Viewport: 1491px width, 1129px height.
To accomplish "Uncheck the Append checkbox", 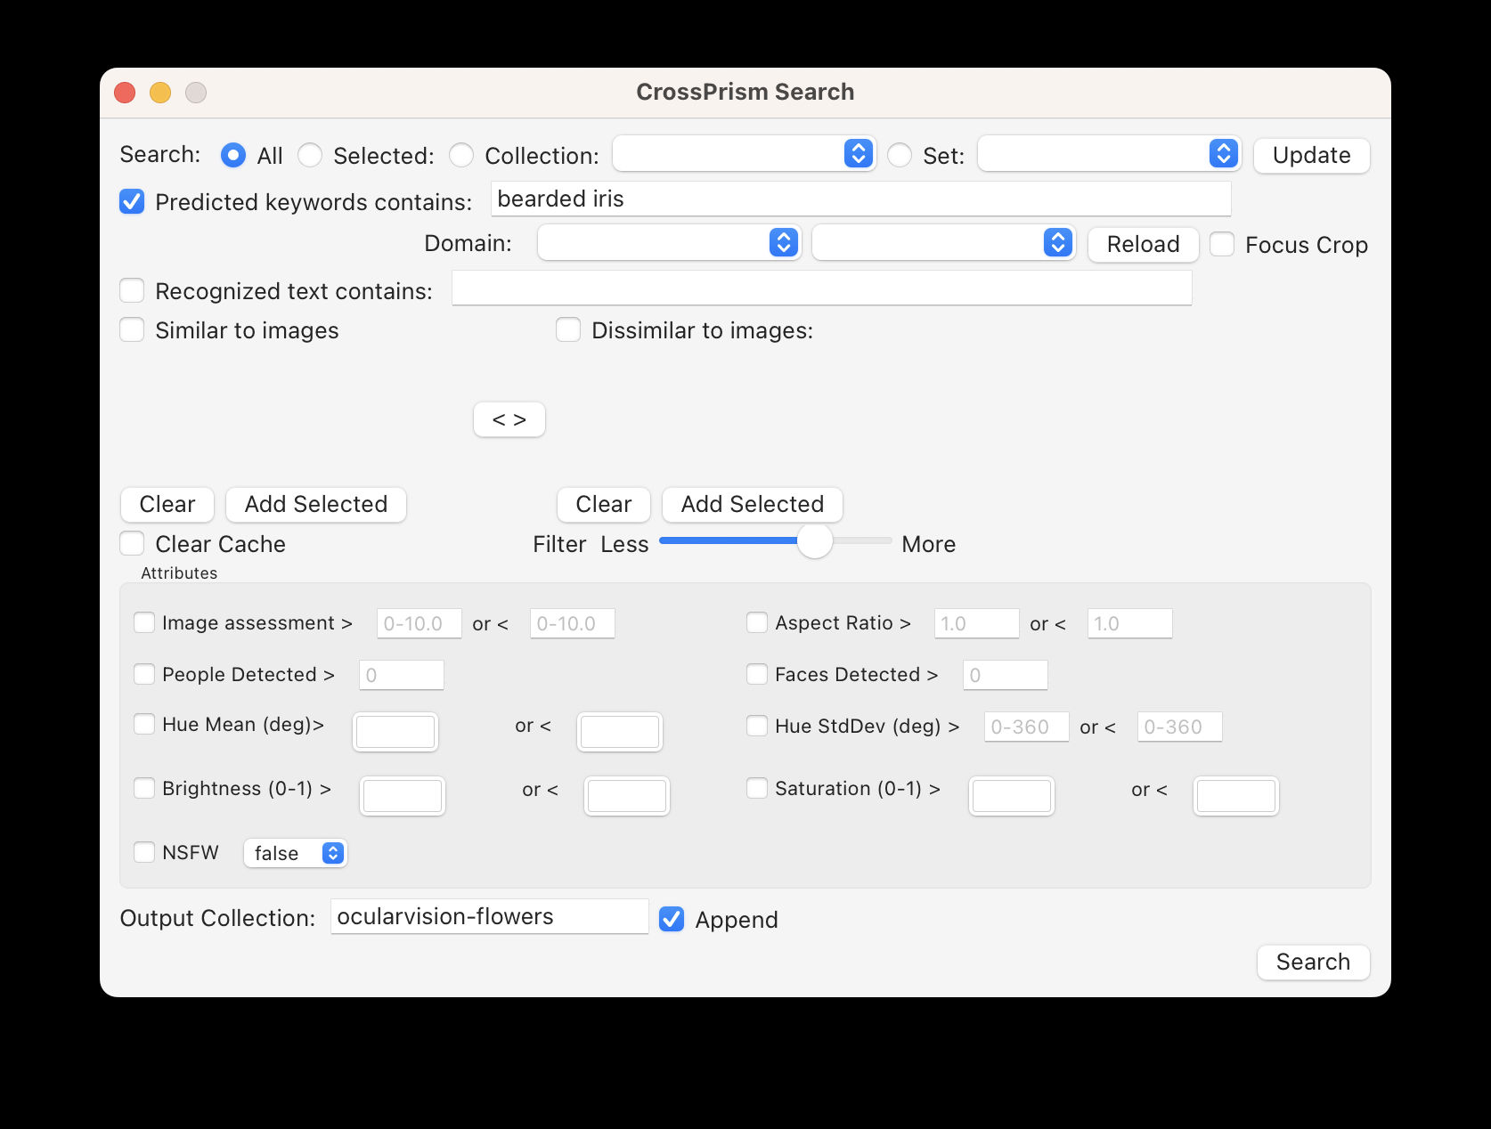I will click(672, 919).
